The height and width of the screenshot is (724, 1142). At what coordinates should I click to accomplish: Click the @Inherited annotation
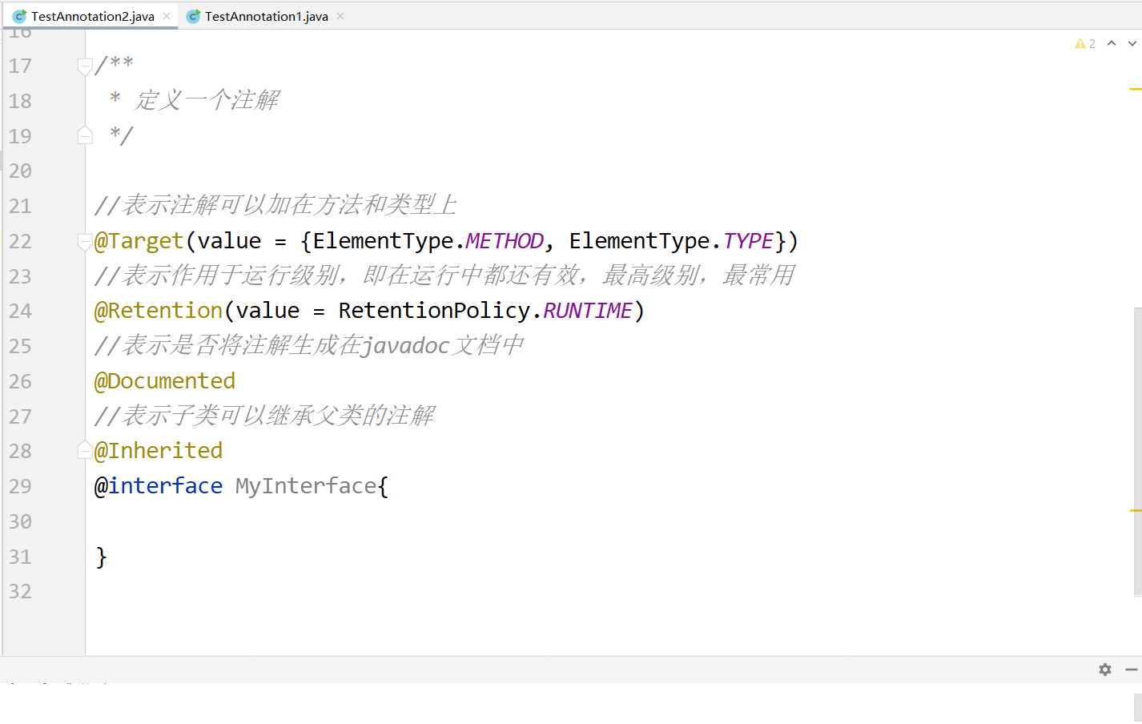point(159,451)
